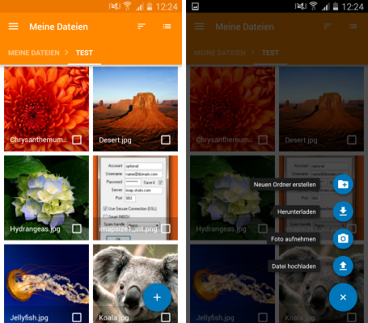Tap the 12:24 clock on orange status bar
This screenshot has width=368, height=323.
point(167,6)
